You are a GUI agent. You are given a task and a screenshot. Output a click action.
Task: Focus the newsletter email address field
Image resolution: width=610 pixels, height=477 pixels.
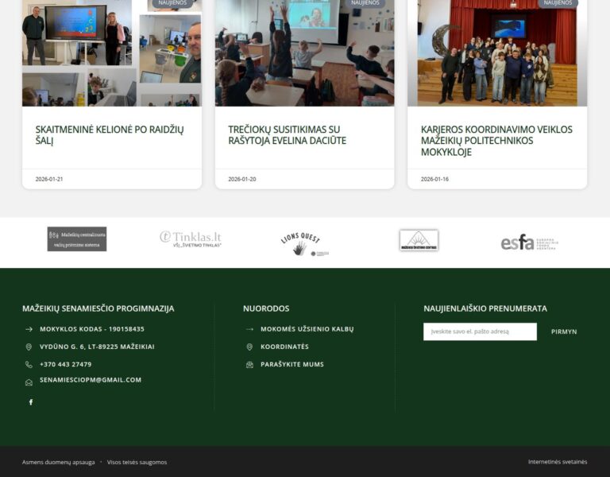coord(480,332)
